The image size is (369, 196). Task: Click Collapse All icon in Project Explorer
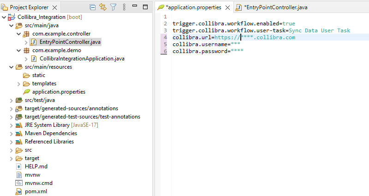pos(93,7)
